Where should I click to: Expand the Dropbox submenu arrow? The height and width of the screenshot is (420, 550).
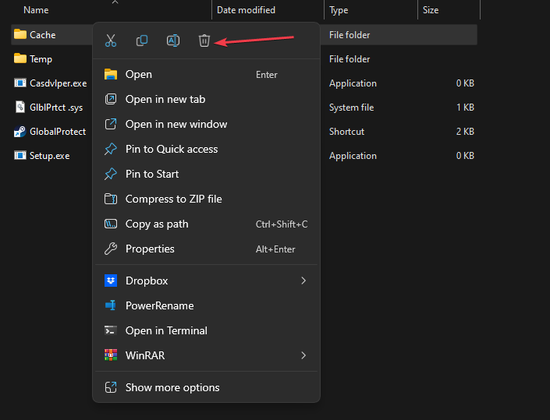(x=303, y=281)
